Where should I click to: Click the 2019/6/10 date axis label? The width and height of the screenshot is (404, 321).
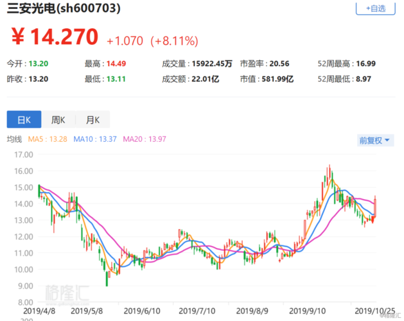click(142, 311)
